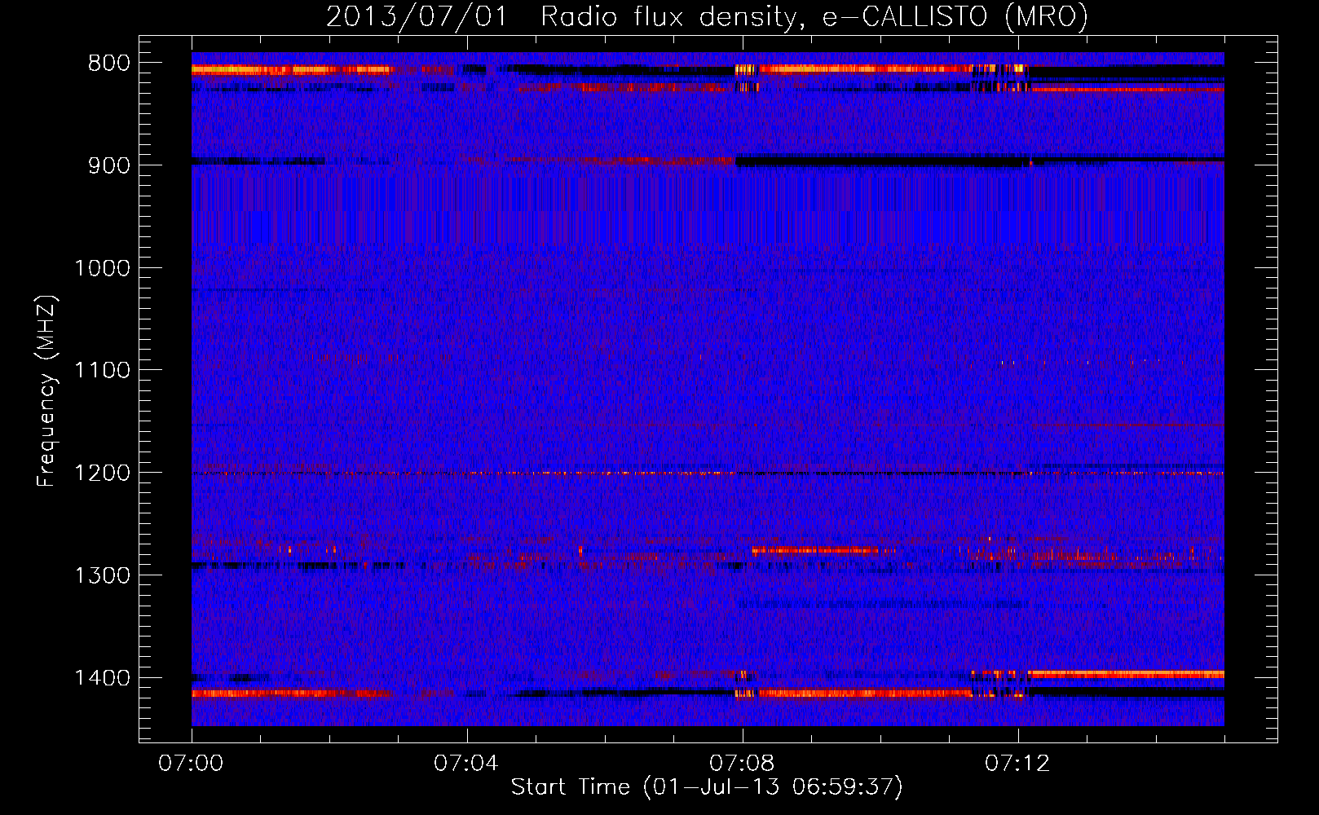This screenshot has height=815, width=1319.
Task: Click the 1000 frequency tick label
Action: click(x=103, y=268)
